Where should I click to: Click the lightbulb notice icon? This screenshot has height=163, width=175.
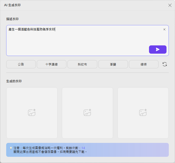(x=11, y=148)
